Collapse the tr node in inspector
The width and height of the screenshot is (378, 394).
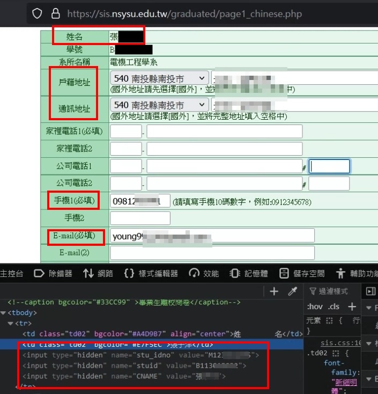point(11,323)
